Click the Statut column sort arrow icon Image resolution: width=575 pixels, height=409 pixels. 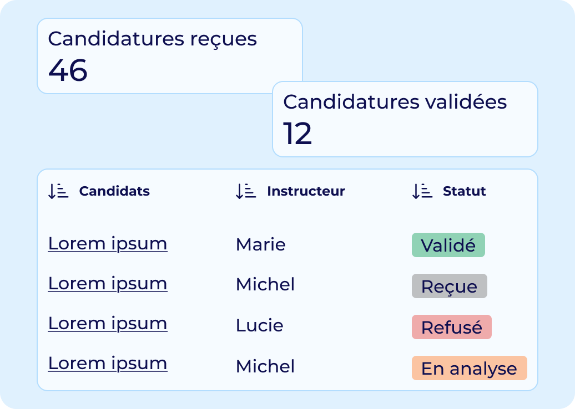422,191
